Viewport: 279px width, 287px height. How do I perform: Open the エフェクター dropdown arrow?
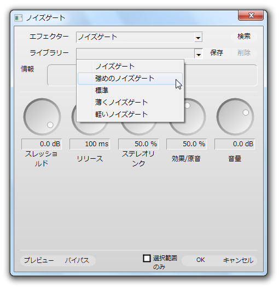(x=198, y=38)
